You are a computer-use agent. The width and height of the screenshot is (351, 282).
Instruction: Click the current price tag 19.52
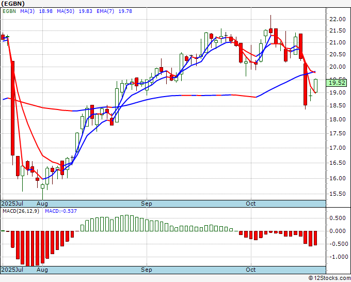click(337, 83)
